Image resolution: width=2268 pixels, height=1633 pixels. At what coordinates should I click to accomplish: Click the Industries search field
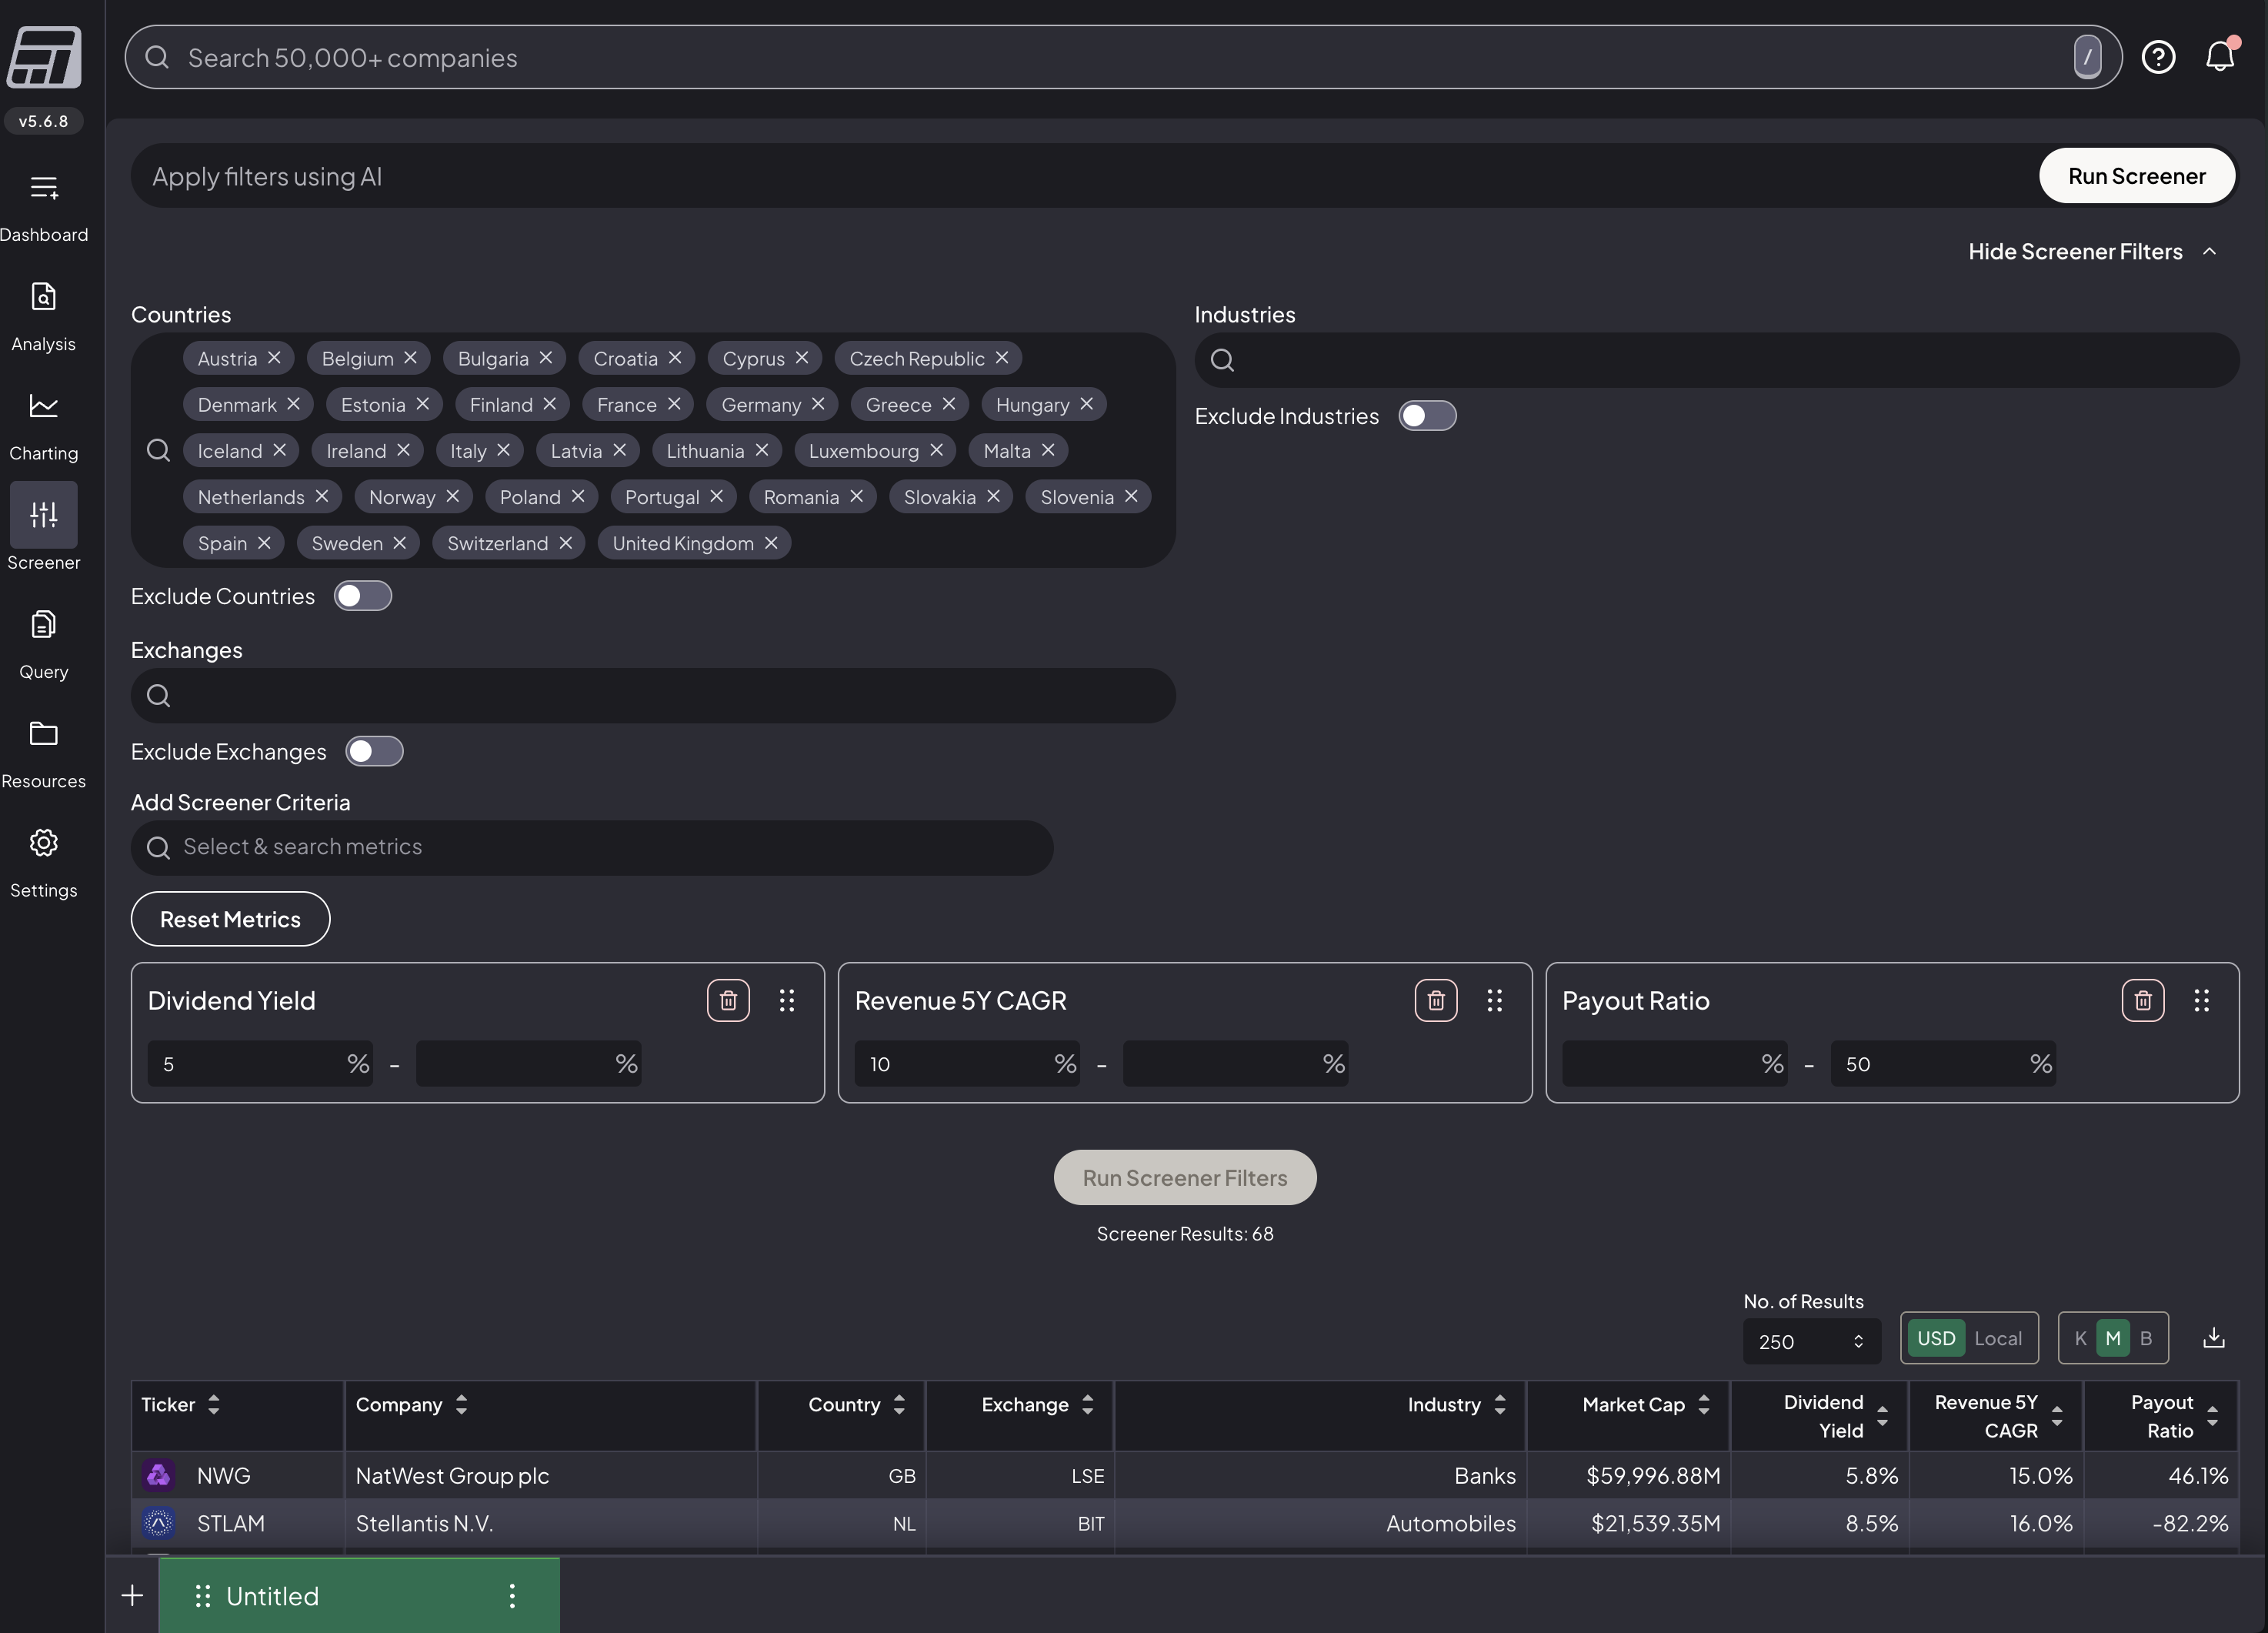click(x=1716, y=360)
